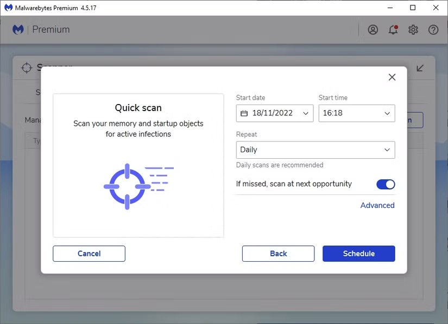This screenshot has width=448, height=324.
Task: Open the account profile icon
Action: point(373,30)
